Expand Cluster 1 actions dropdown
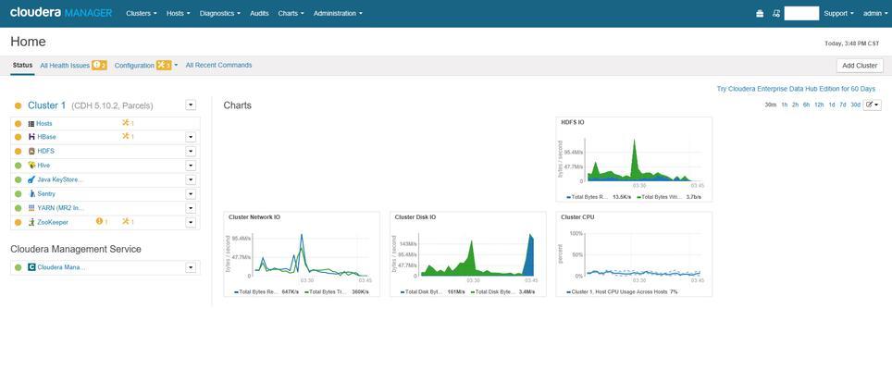Screen dimensions: 892x370 (x=191, y=105)
